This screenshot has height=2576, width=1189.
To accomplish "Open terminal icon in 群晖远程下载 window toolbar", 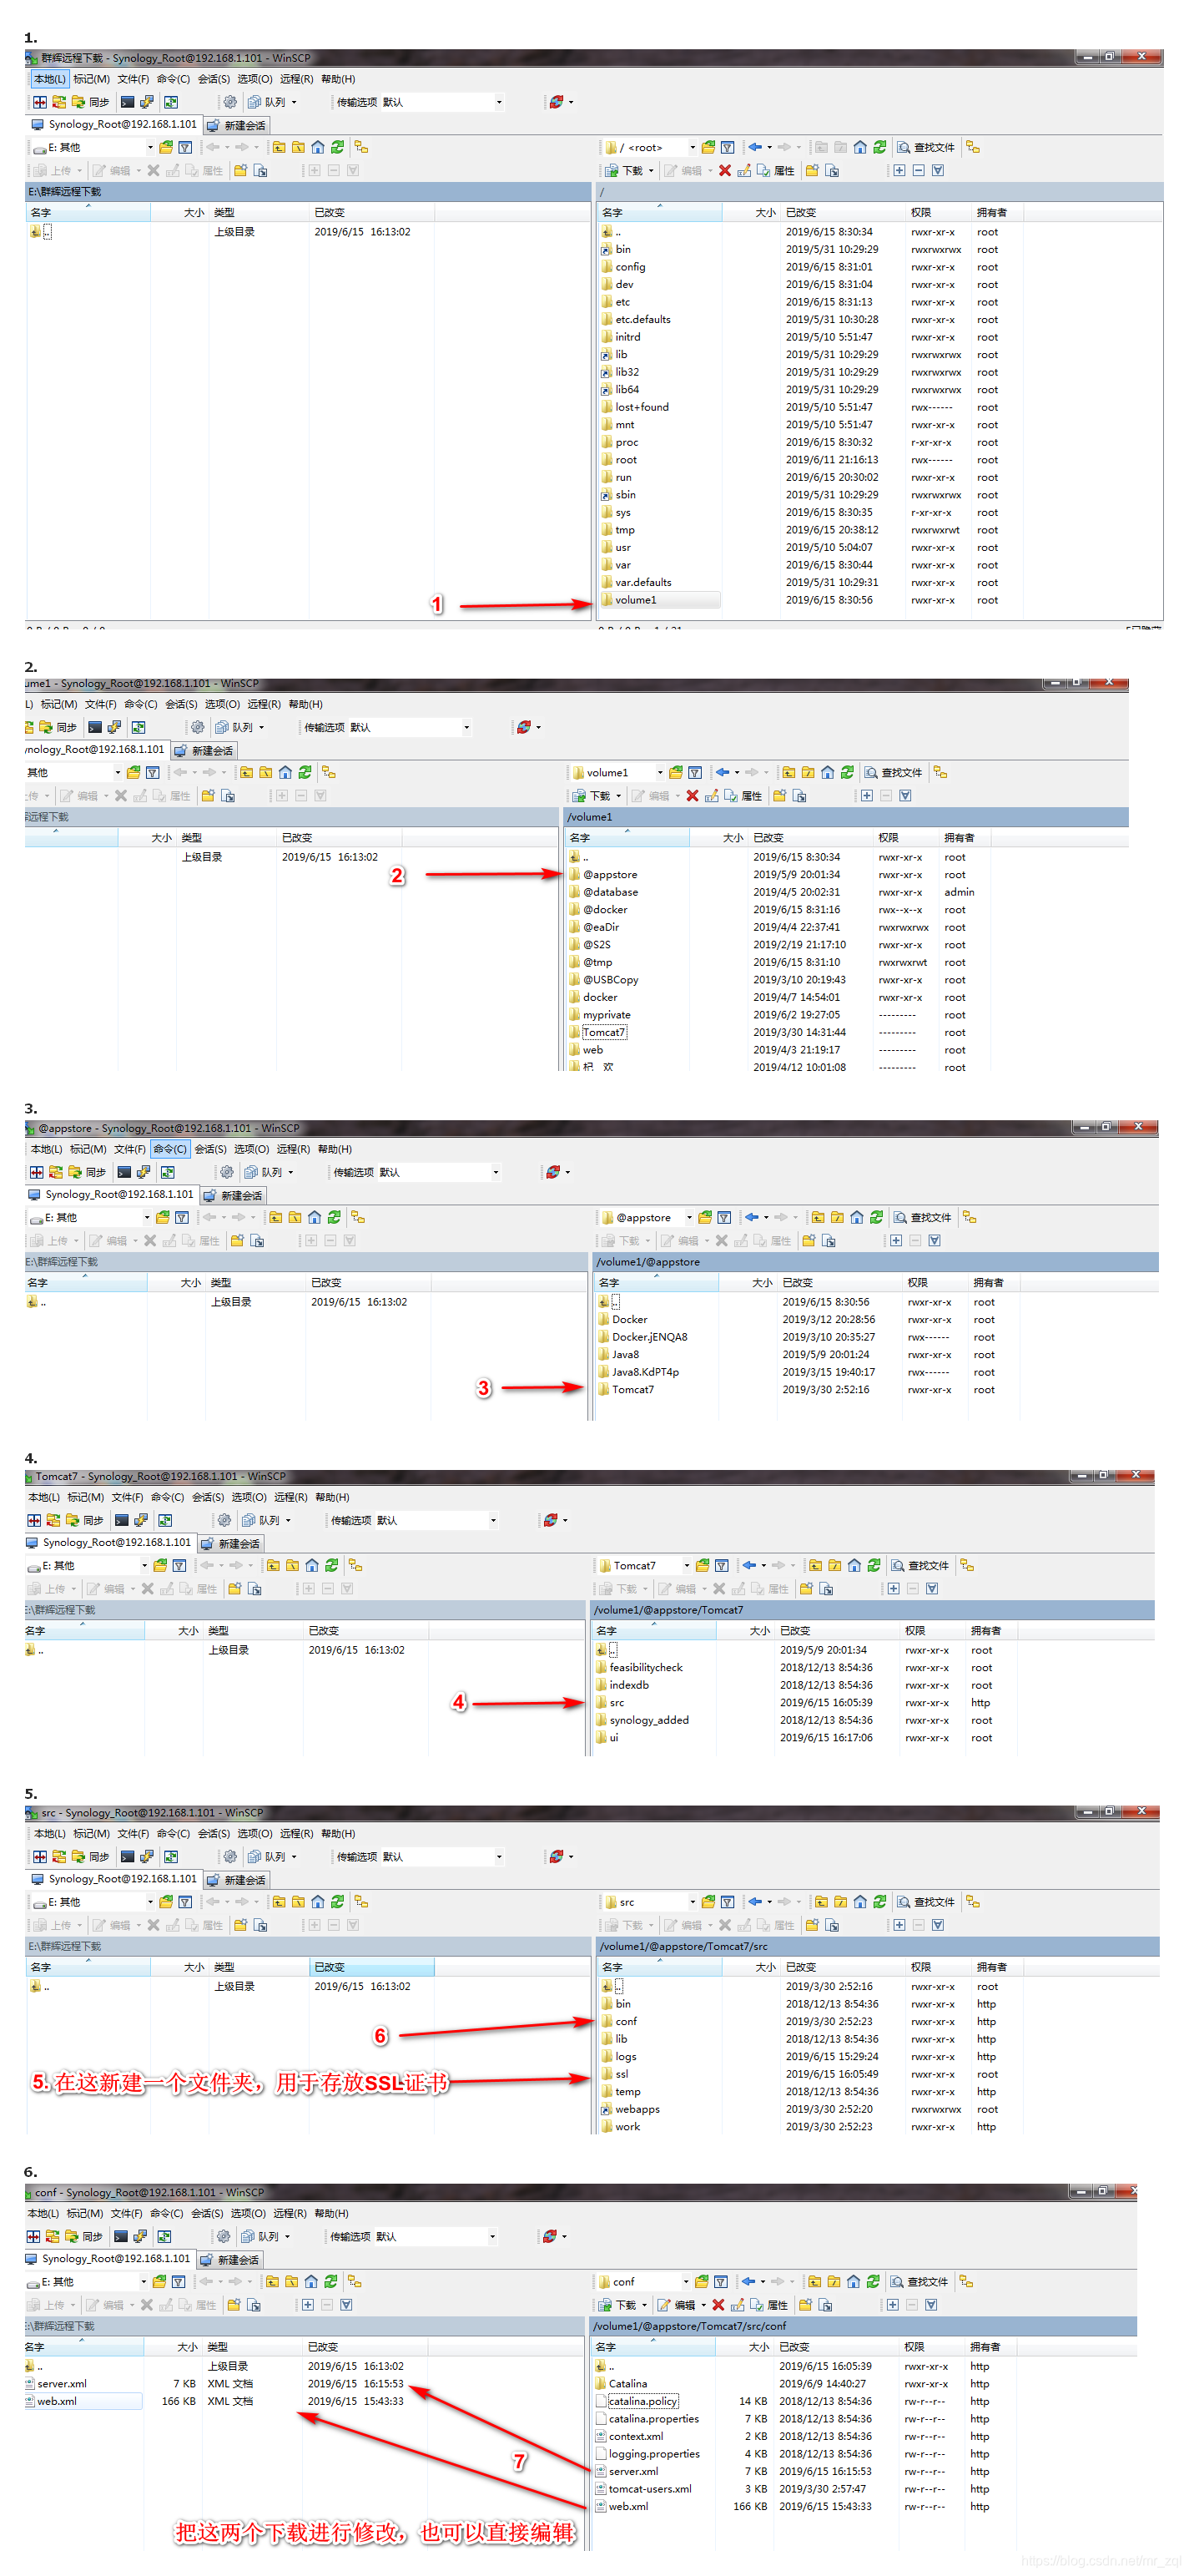I will [127, 102].
